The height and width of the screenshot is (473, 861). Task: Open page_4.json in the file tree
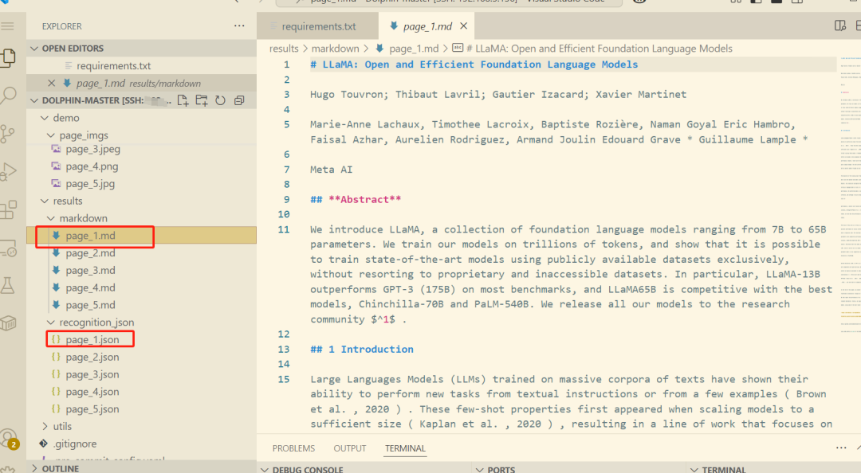92,392
